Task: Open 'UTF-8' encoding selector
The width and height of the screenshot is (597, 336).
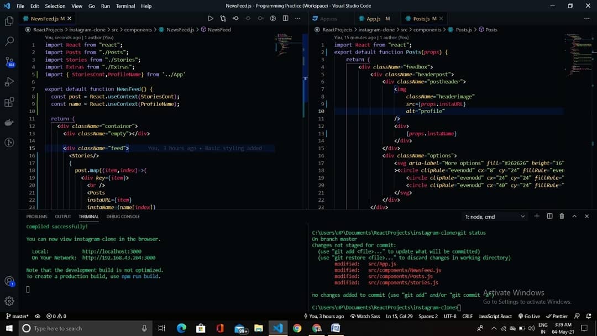Action: [x=449, y=316]
